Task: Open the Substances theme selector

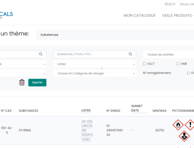Action: (x=115, y=35)
